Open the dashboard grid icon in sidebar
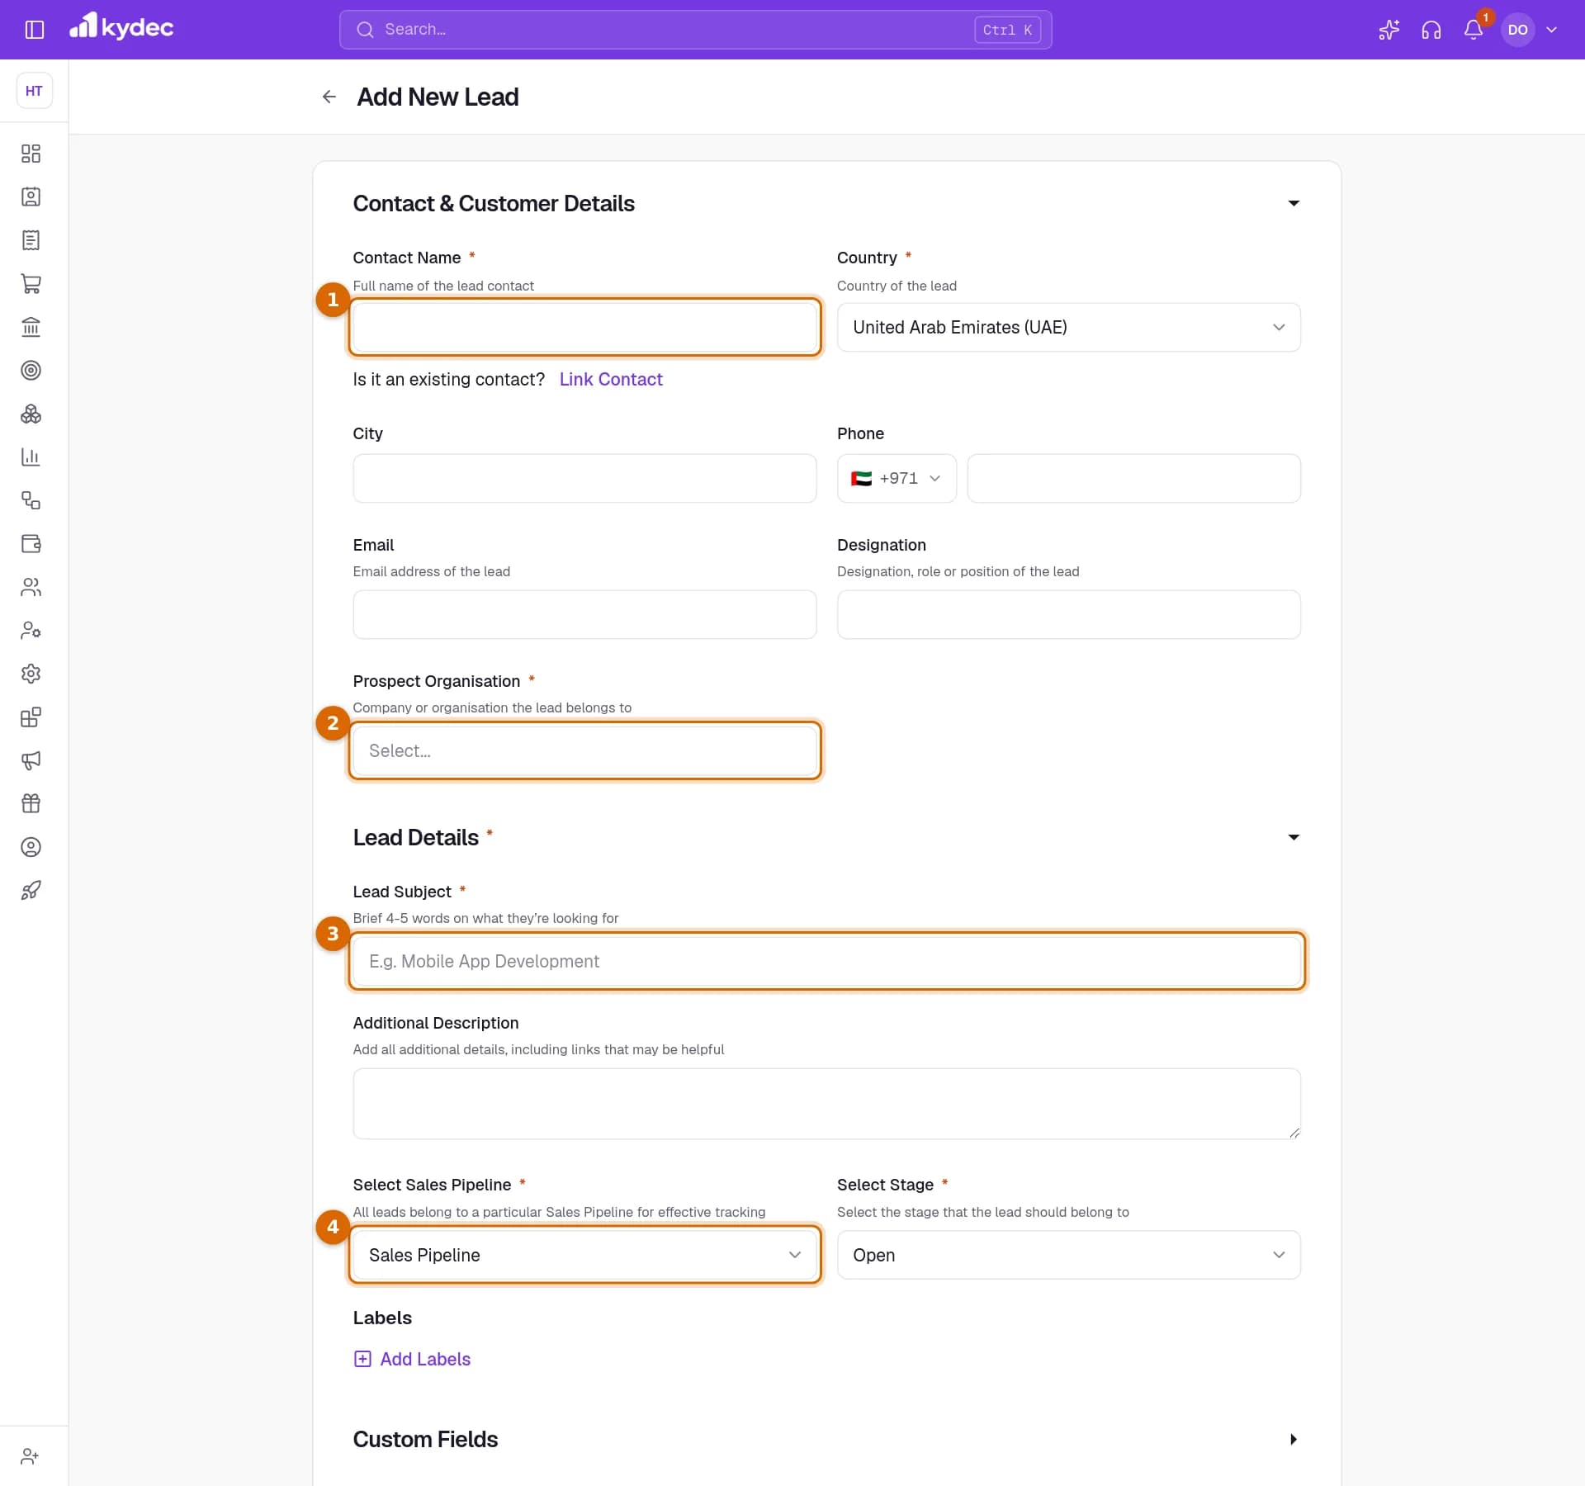 point(31,154)
